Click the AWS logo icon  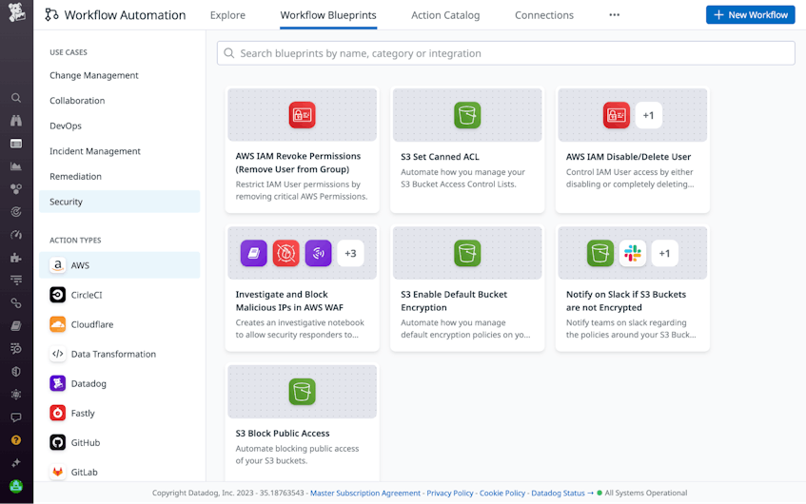click(57, 265)
